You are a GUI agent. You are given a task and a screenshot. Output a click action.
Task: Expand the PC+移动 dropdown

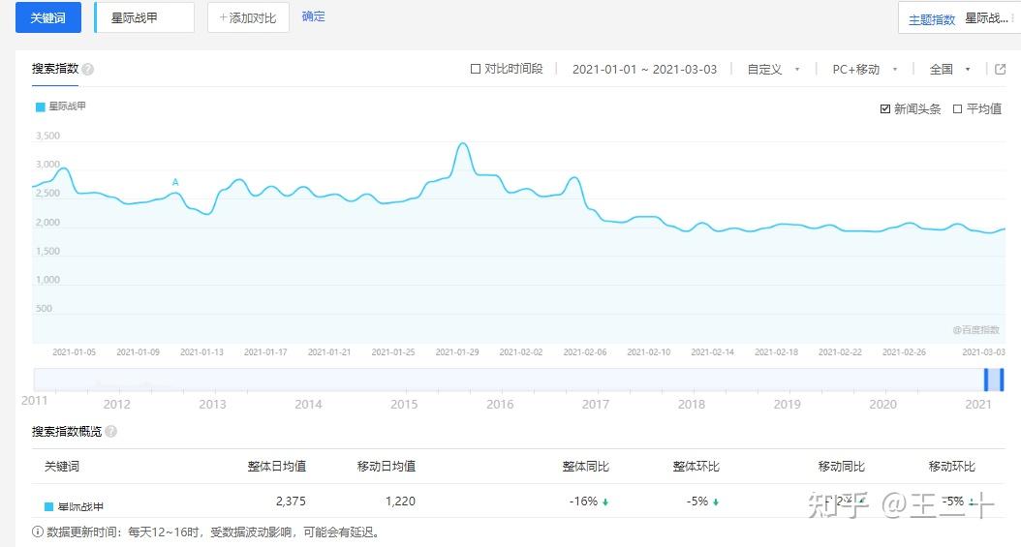click(x=865, y=69)
